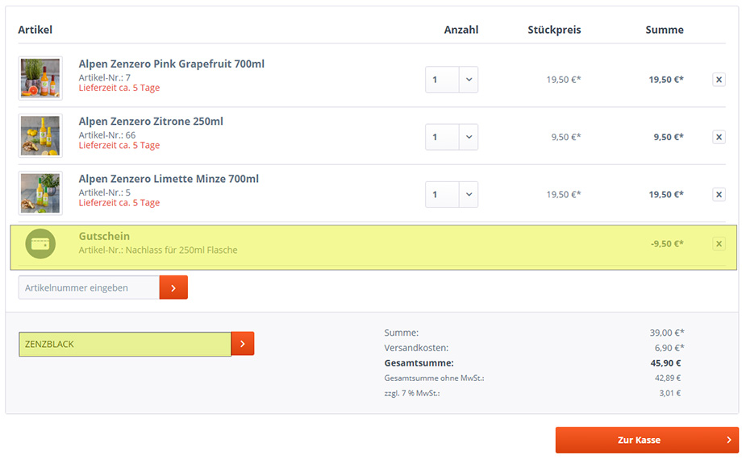Remove the Gutschein voucher row

719,244
